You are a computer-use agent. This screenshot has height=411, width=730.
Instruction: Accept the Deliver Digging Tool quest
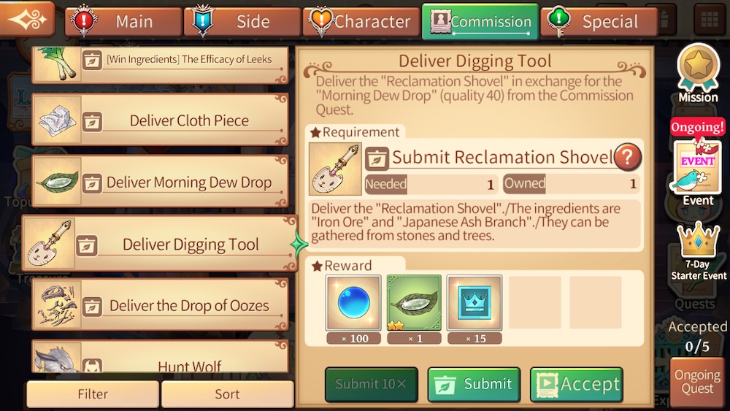coord(577,384)
